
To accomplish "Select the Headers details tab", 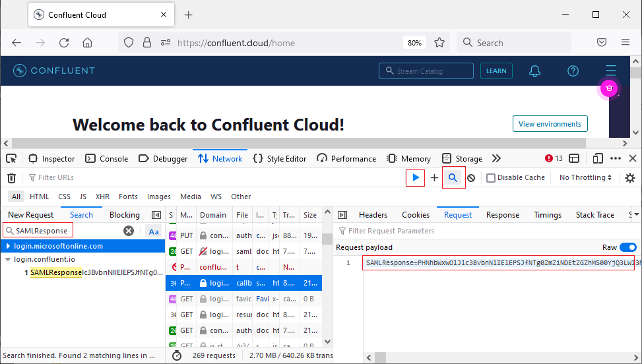I will (373, 215).
